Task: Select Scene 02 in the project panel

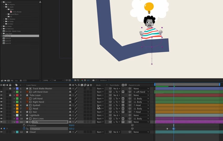Action: [8, 38]
